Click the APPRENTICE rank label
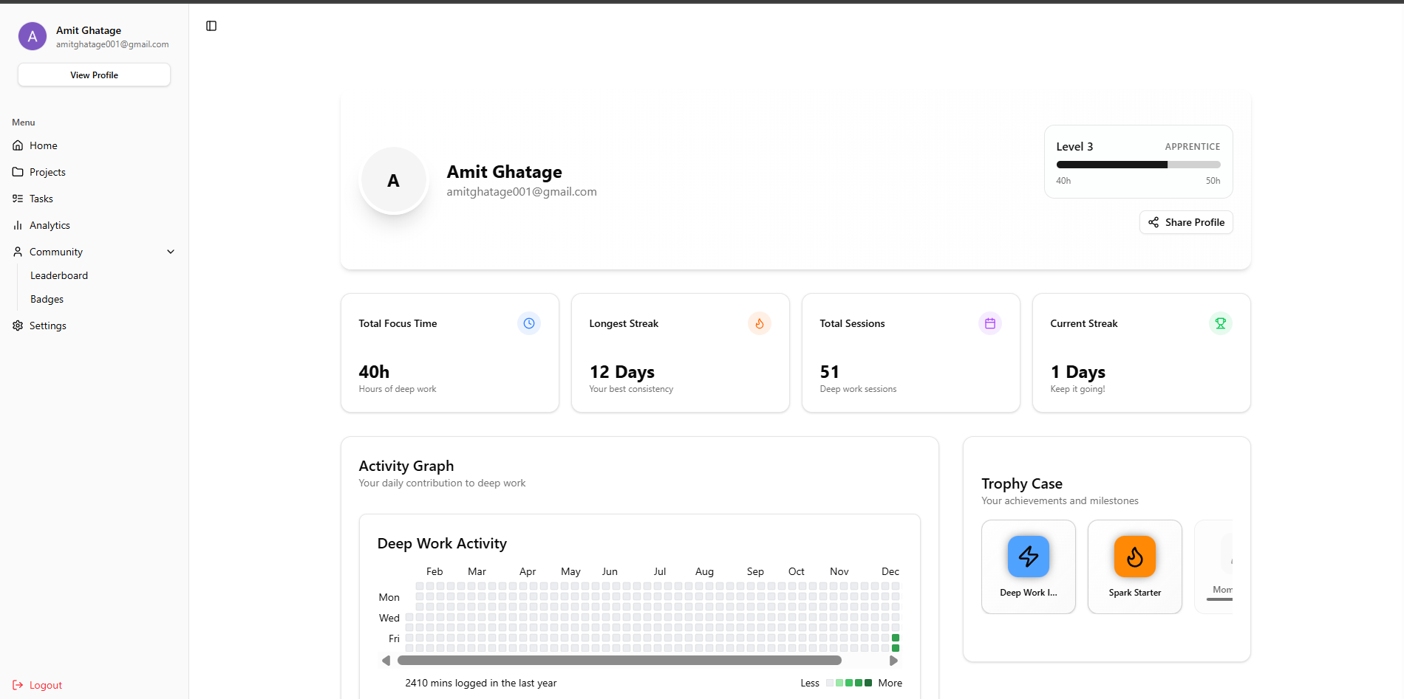This screenshot has width=1404, height=699. pos(1193,147)
